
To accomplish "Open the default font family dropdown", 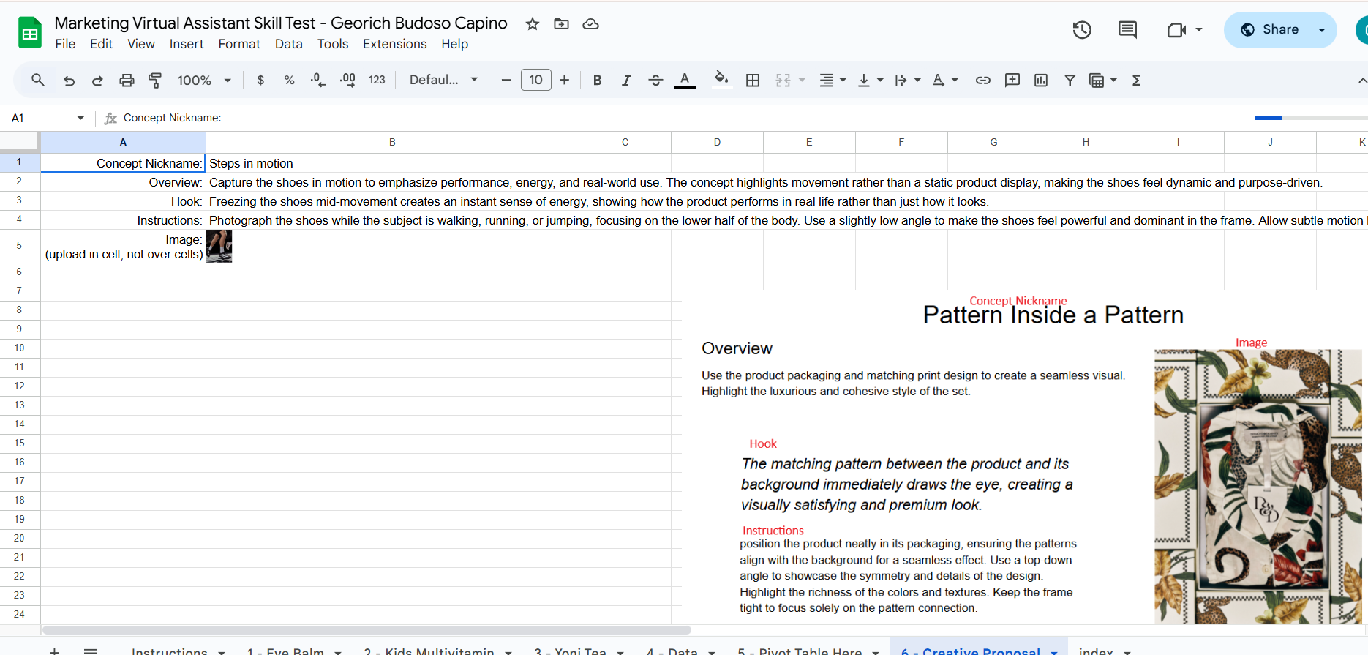I will pos(443,81).
